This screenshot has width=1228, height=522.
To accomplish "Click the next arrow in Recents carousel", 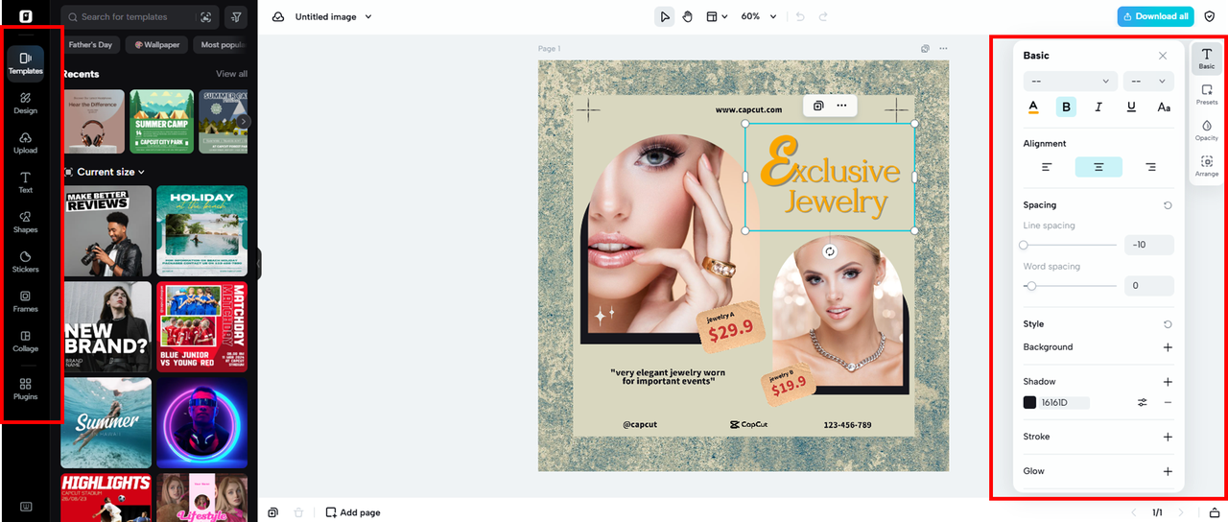I will coord(244,121).
